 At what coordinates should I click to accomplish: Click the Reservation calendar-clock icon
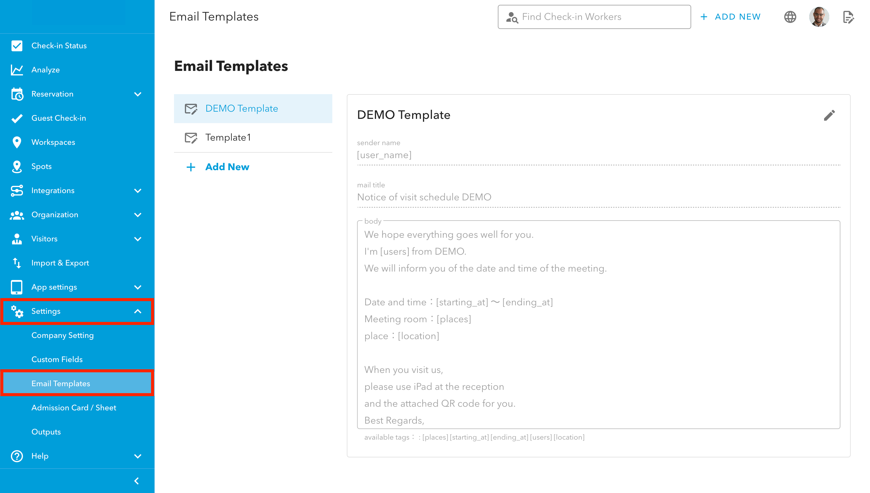coord(17,94)
